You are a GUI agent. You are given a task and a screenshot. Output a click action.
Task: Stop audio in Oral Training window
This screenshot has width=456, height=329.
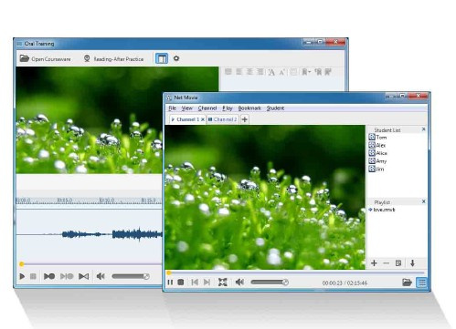[33, 276]
